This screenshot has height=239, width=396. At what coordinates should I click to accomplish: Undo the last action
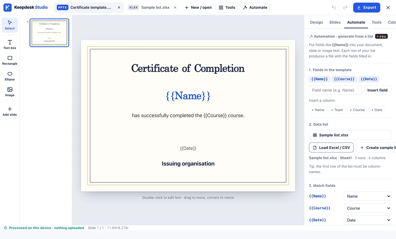(x=334, y=8)
